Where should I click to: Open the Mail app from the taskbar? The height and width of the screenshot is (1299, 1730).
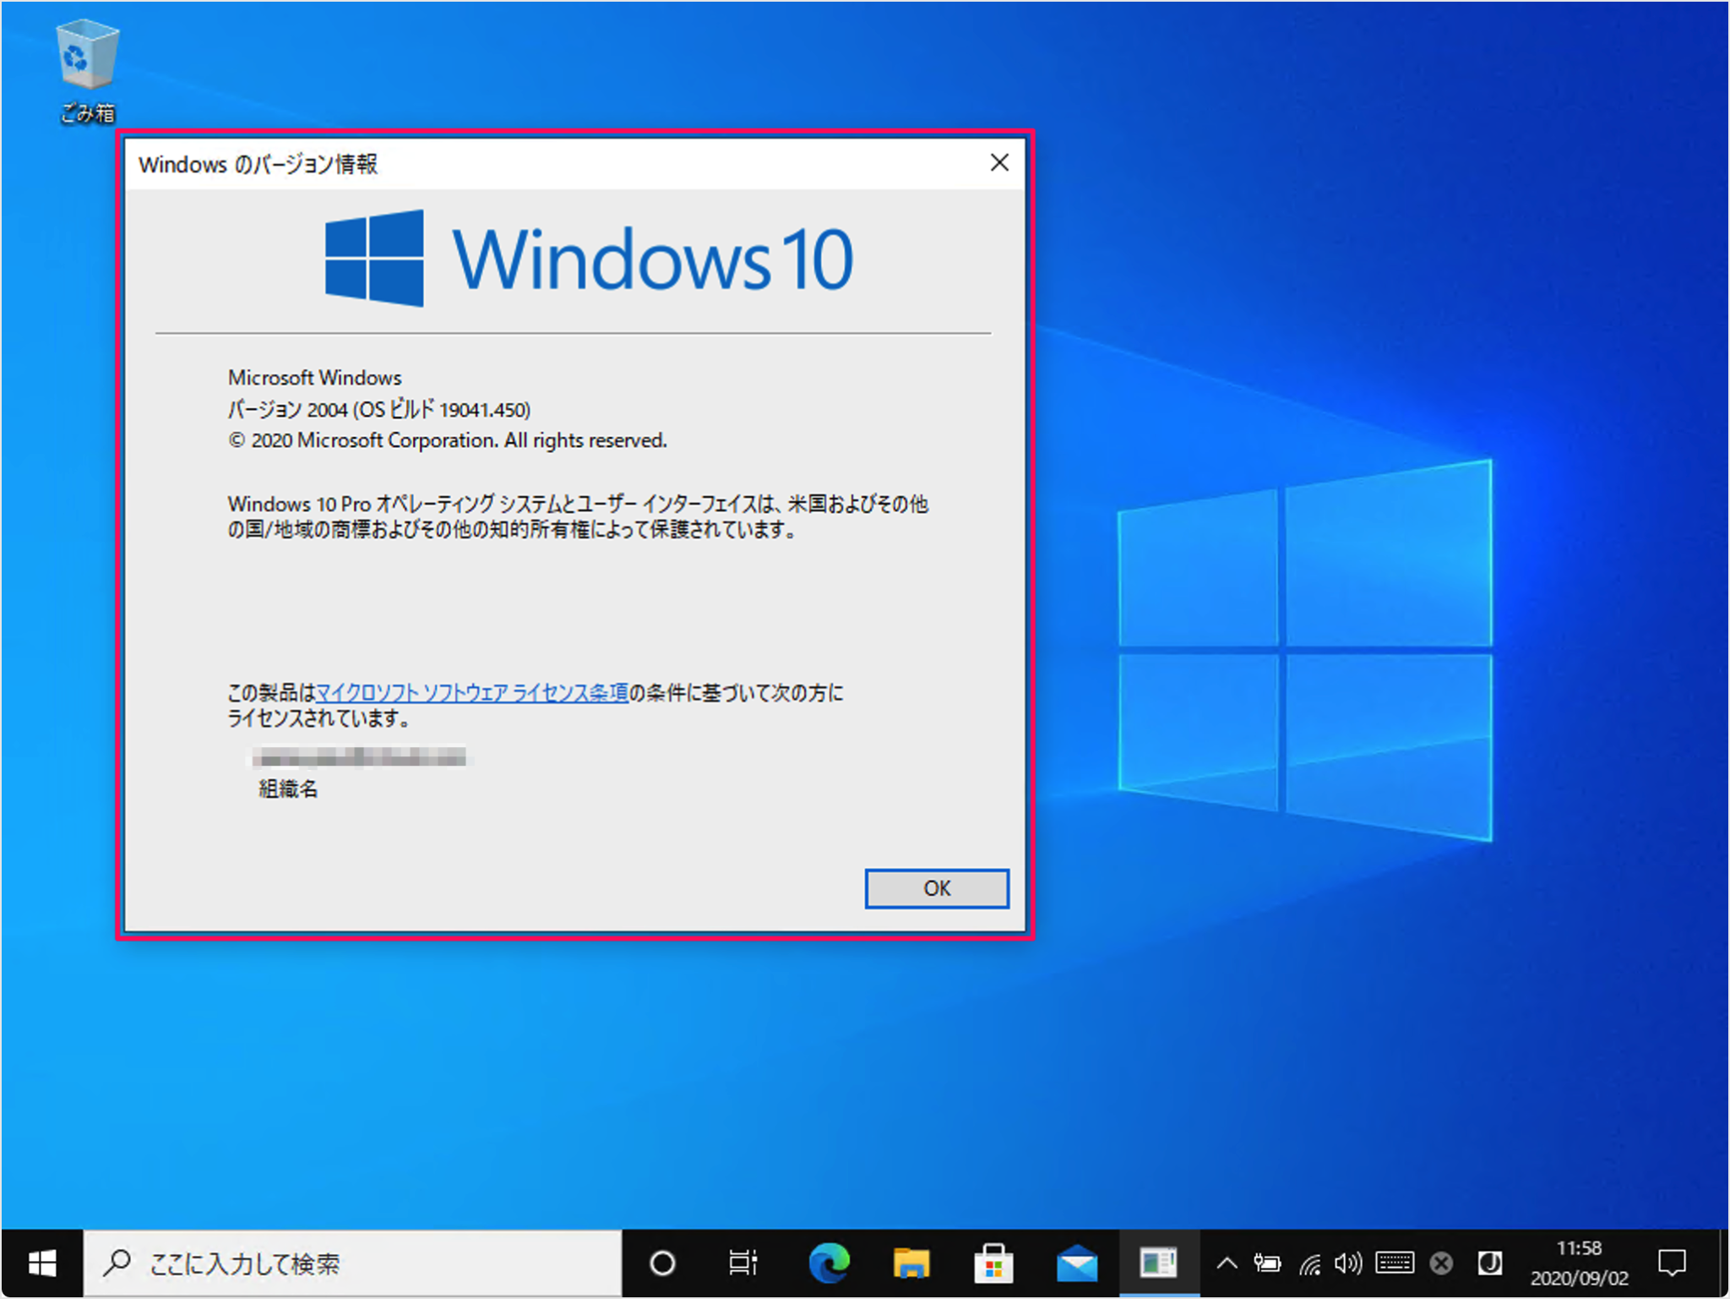pos(1076,1264)
